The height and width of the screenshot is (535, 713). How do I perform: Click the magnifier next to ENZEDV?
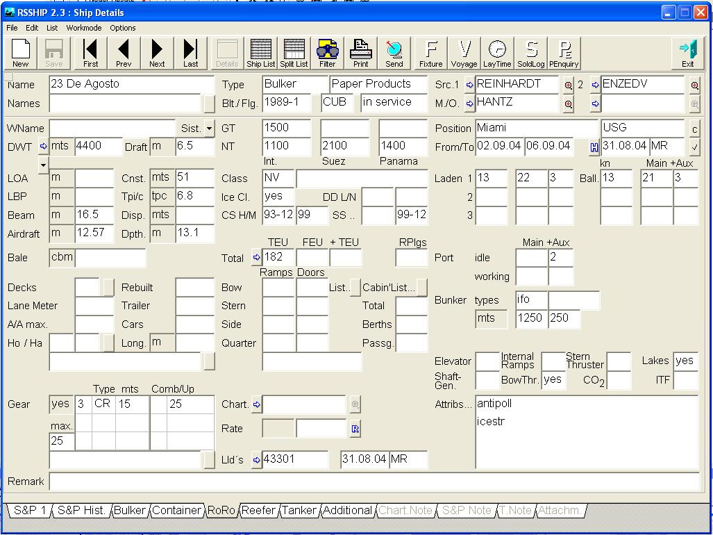pyautogui.click(x=694, y=85)
